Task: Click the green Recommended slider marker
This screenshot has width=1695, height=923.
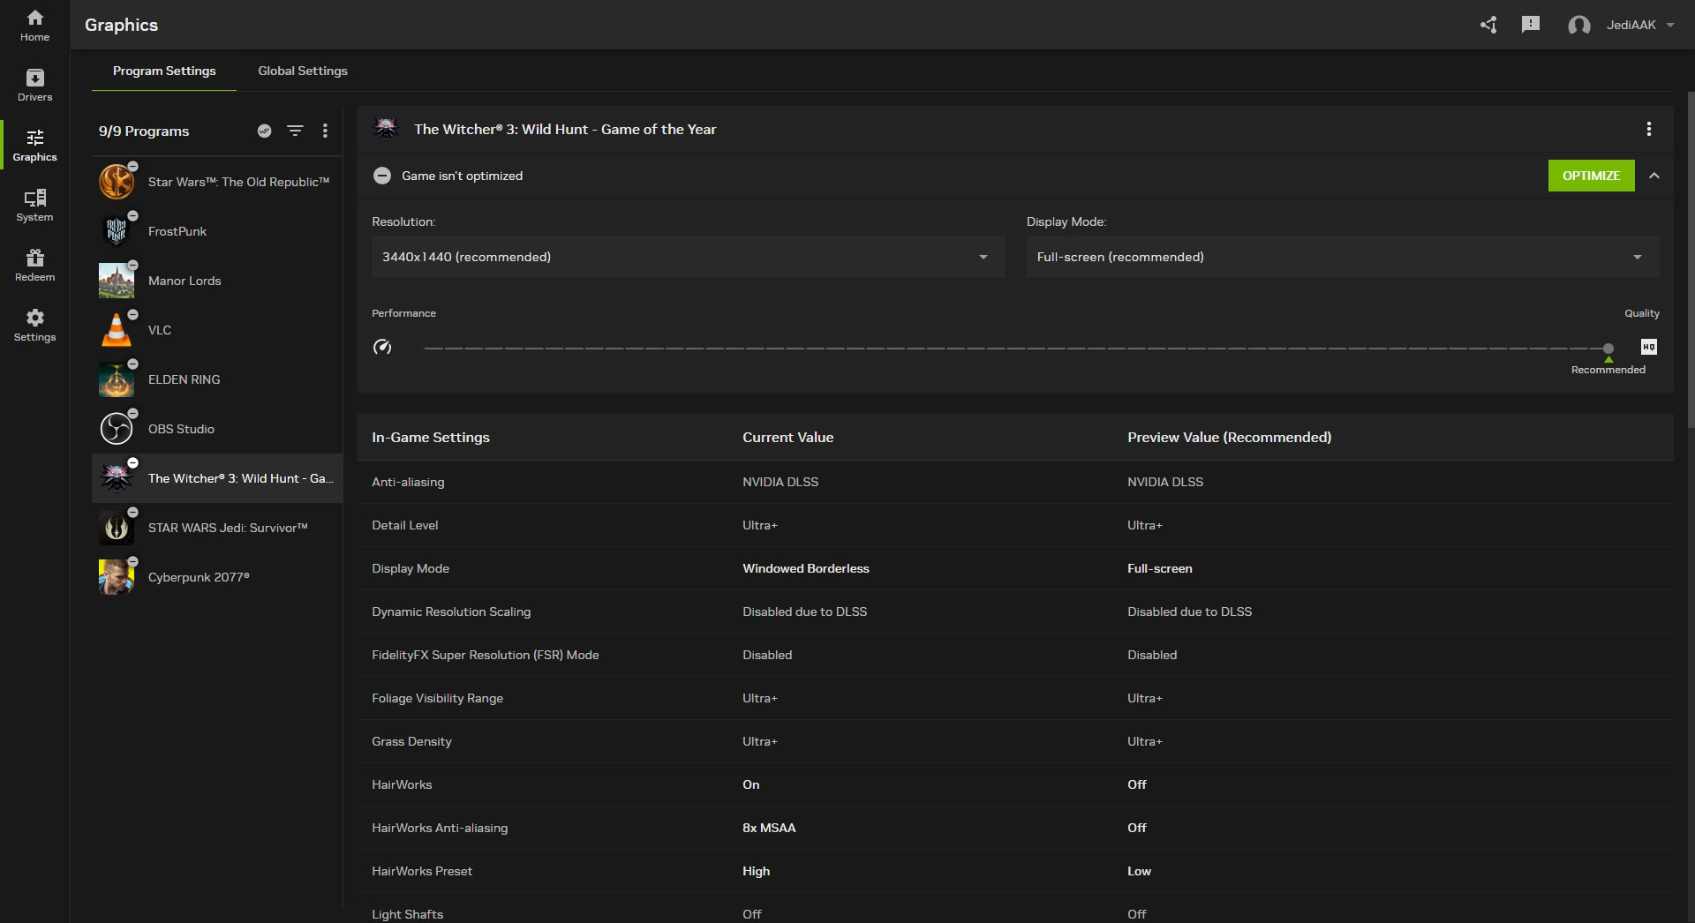Action: click(x=1608, y=360)
